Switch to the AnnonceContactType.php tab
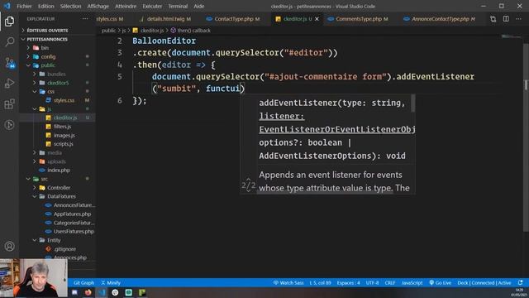 pyautogui.click(x=440, y=19)
